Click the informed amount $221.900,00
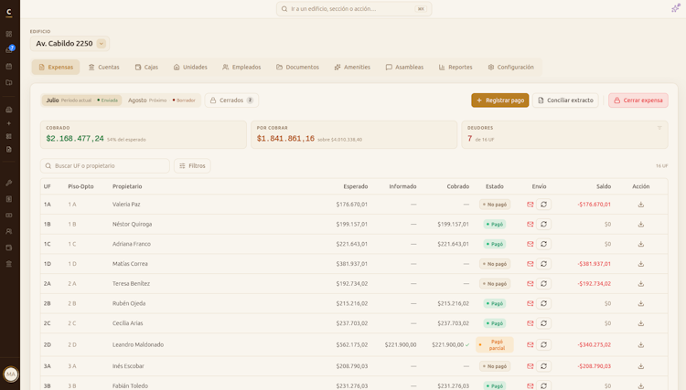 click(401, 344)
